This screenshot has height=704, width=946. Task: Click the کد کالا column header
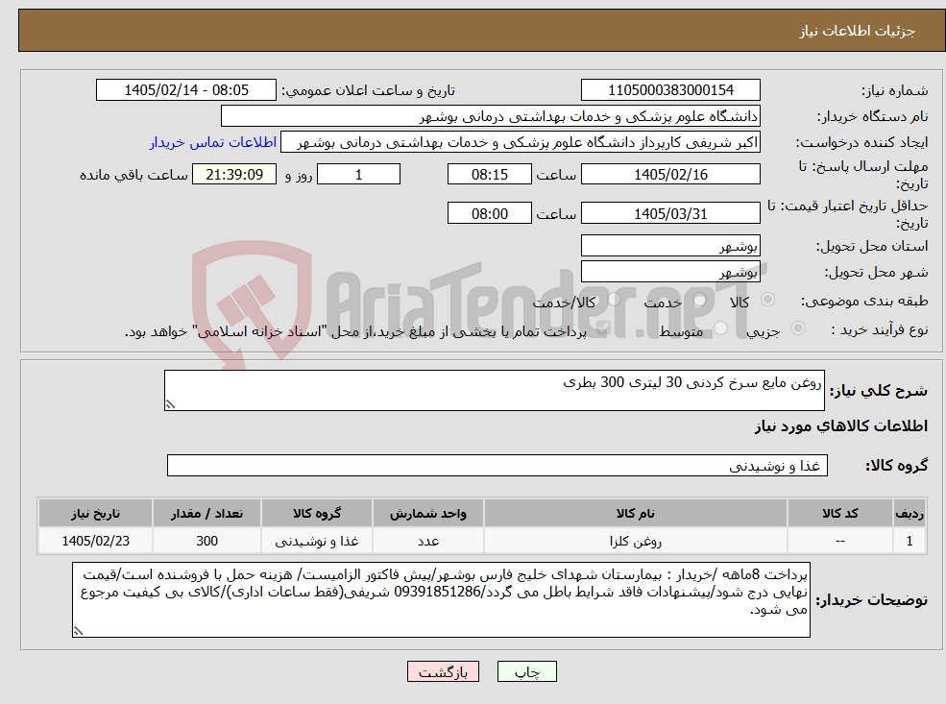(x=839, y=514)
